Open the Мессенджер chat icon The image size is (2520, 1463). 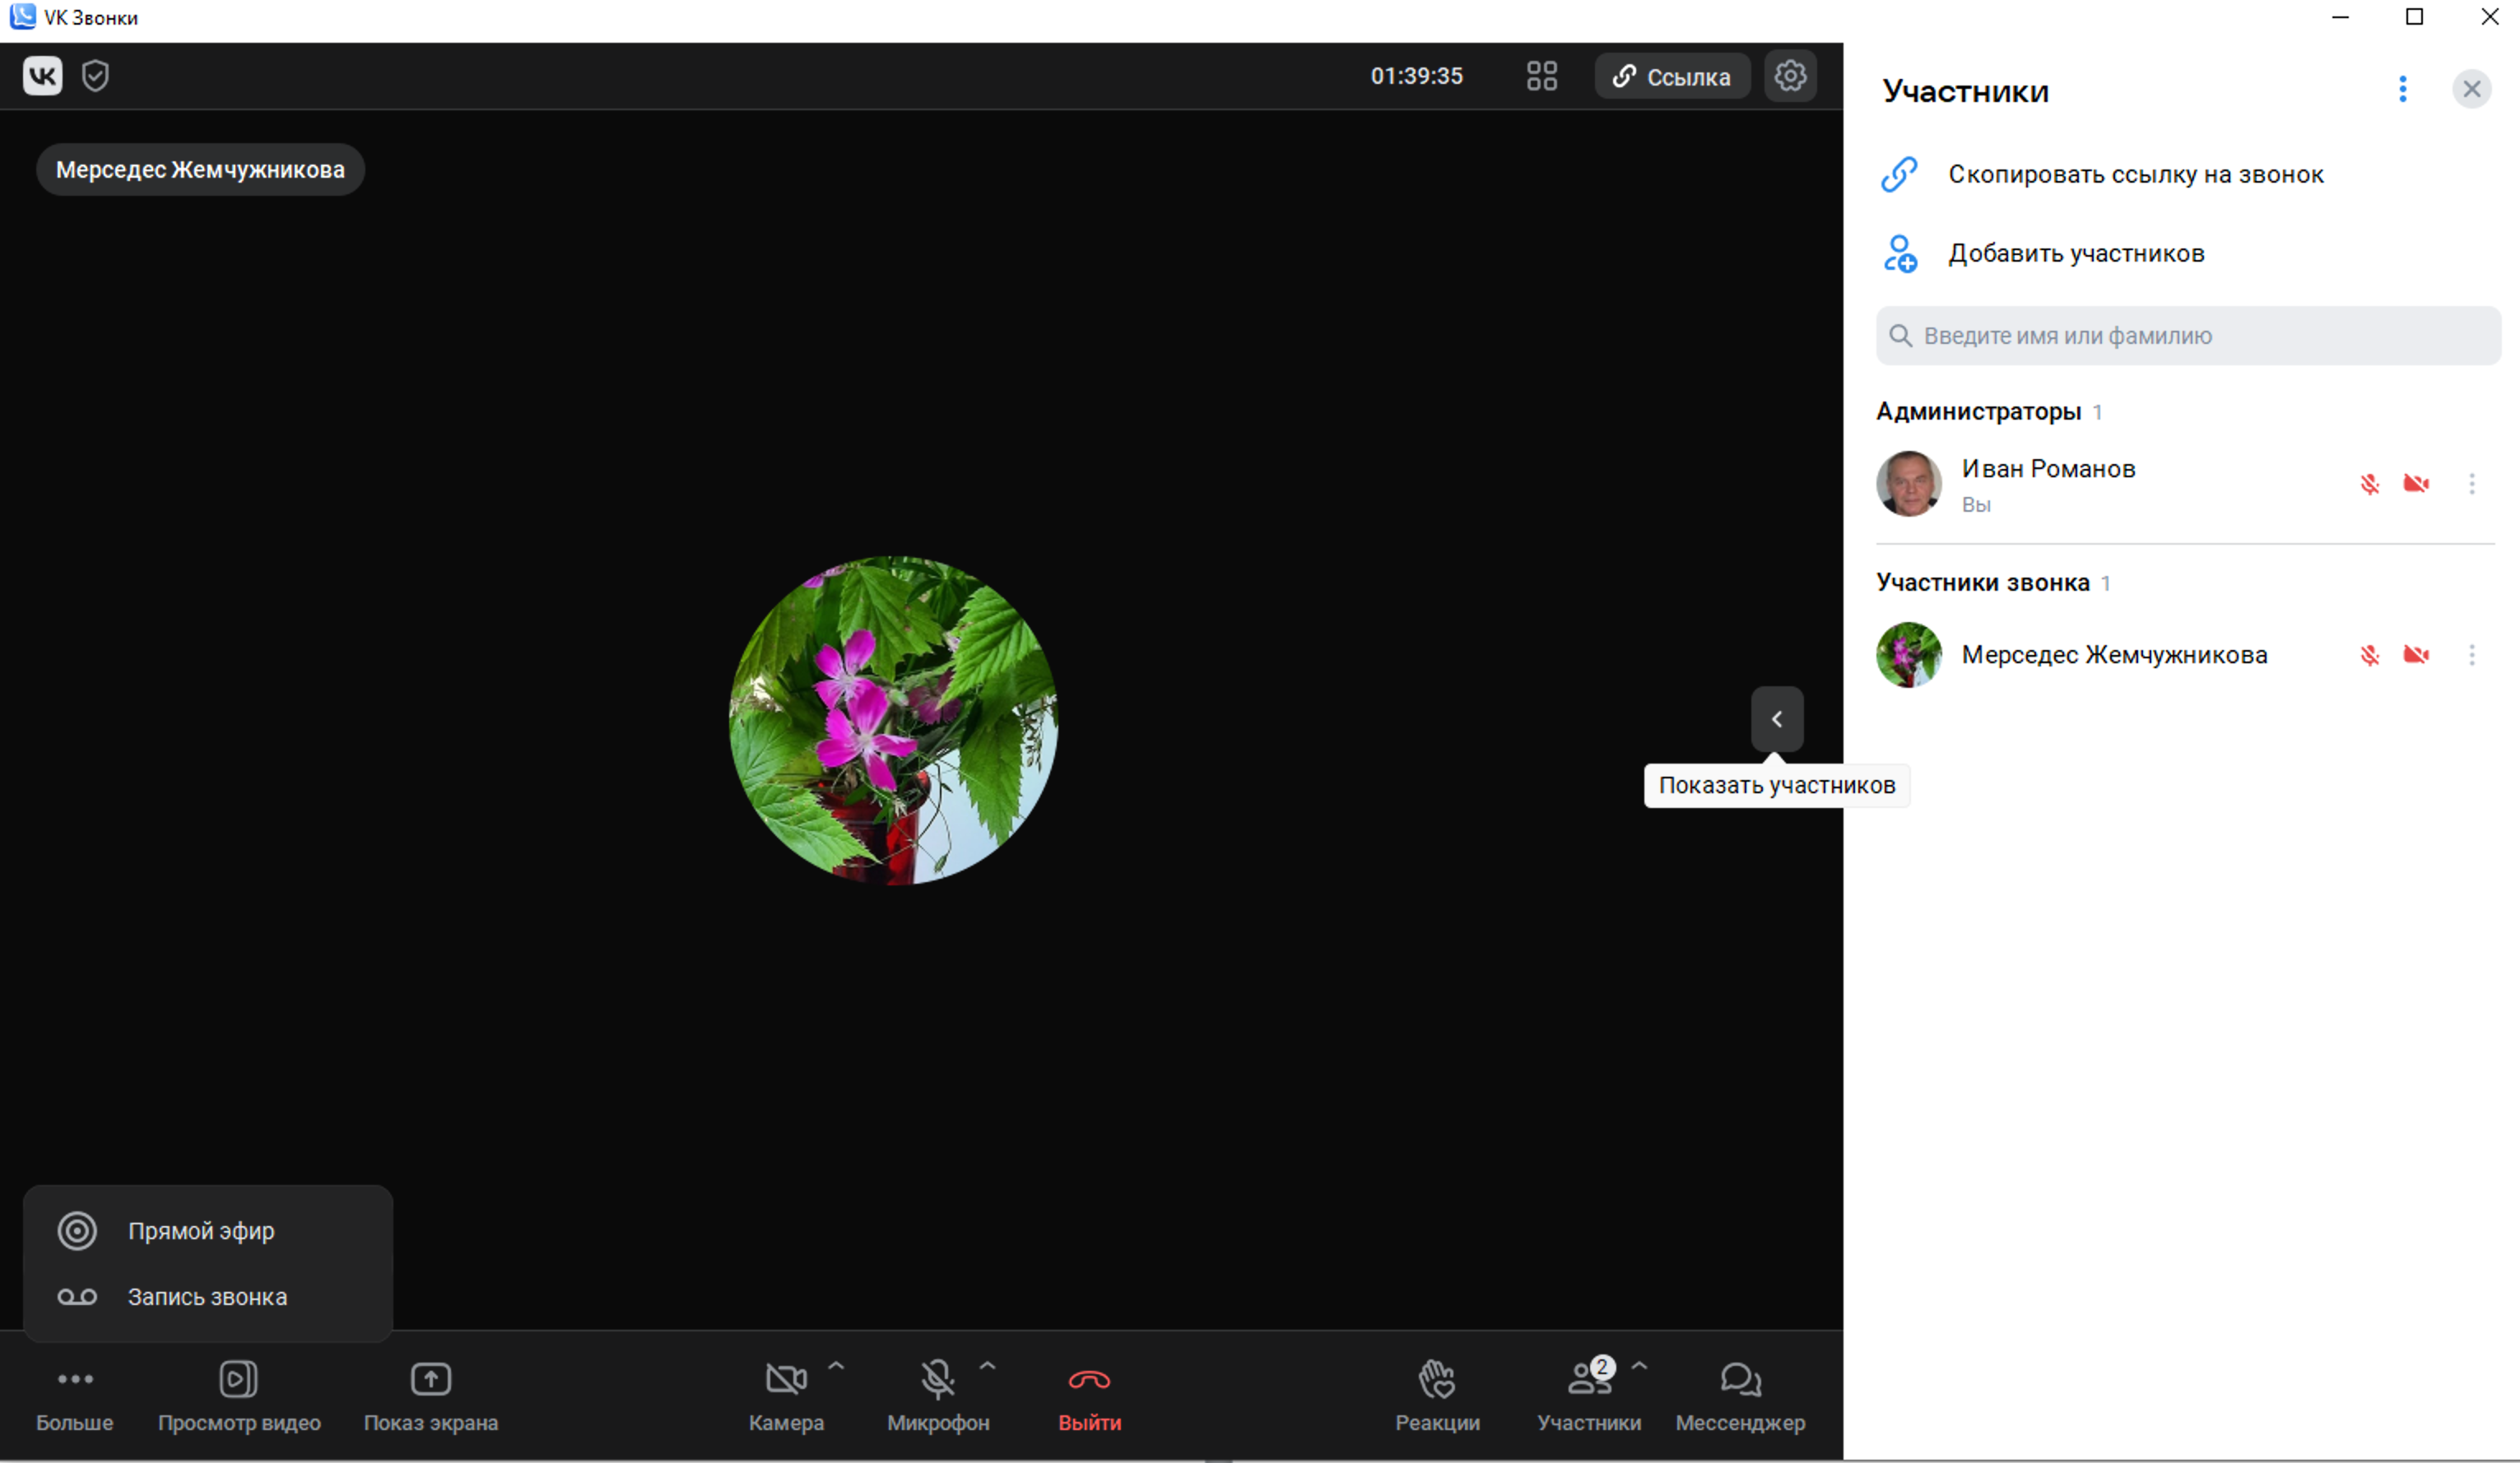tap(1740, 1379)
